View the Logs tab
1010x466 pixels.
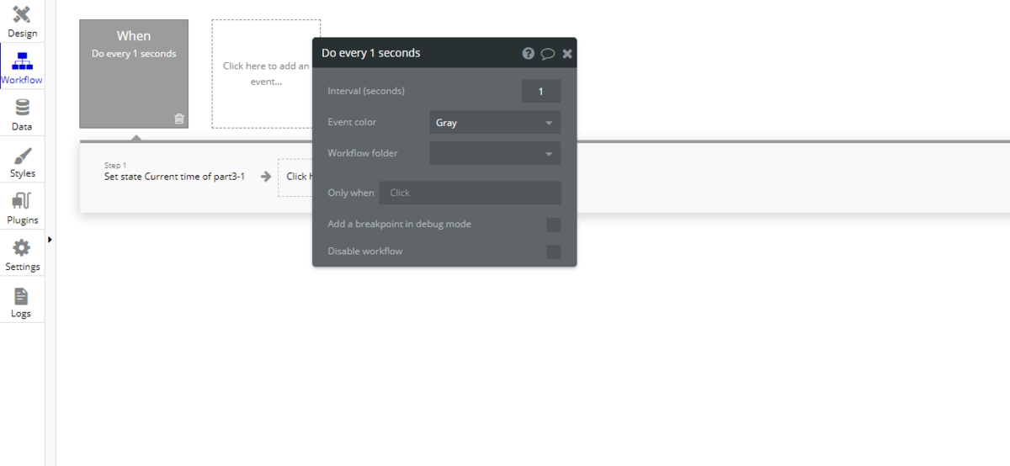coord(22,301)
